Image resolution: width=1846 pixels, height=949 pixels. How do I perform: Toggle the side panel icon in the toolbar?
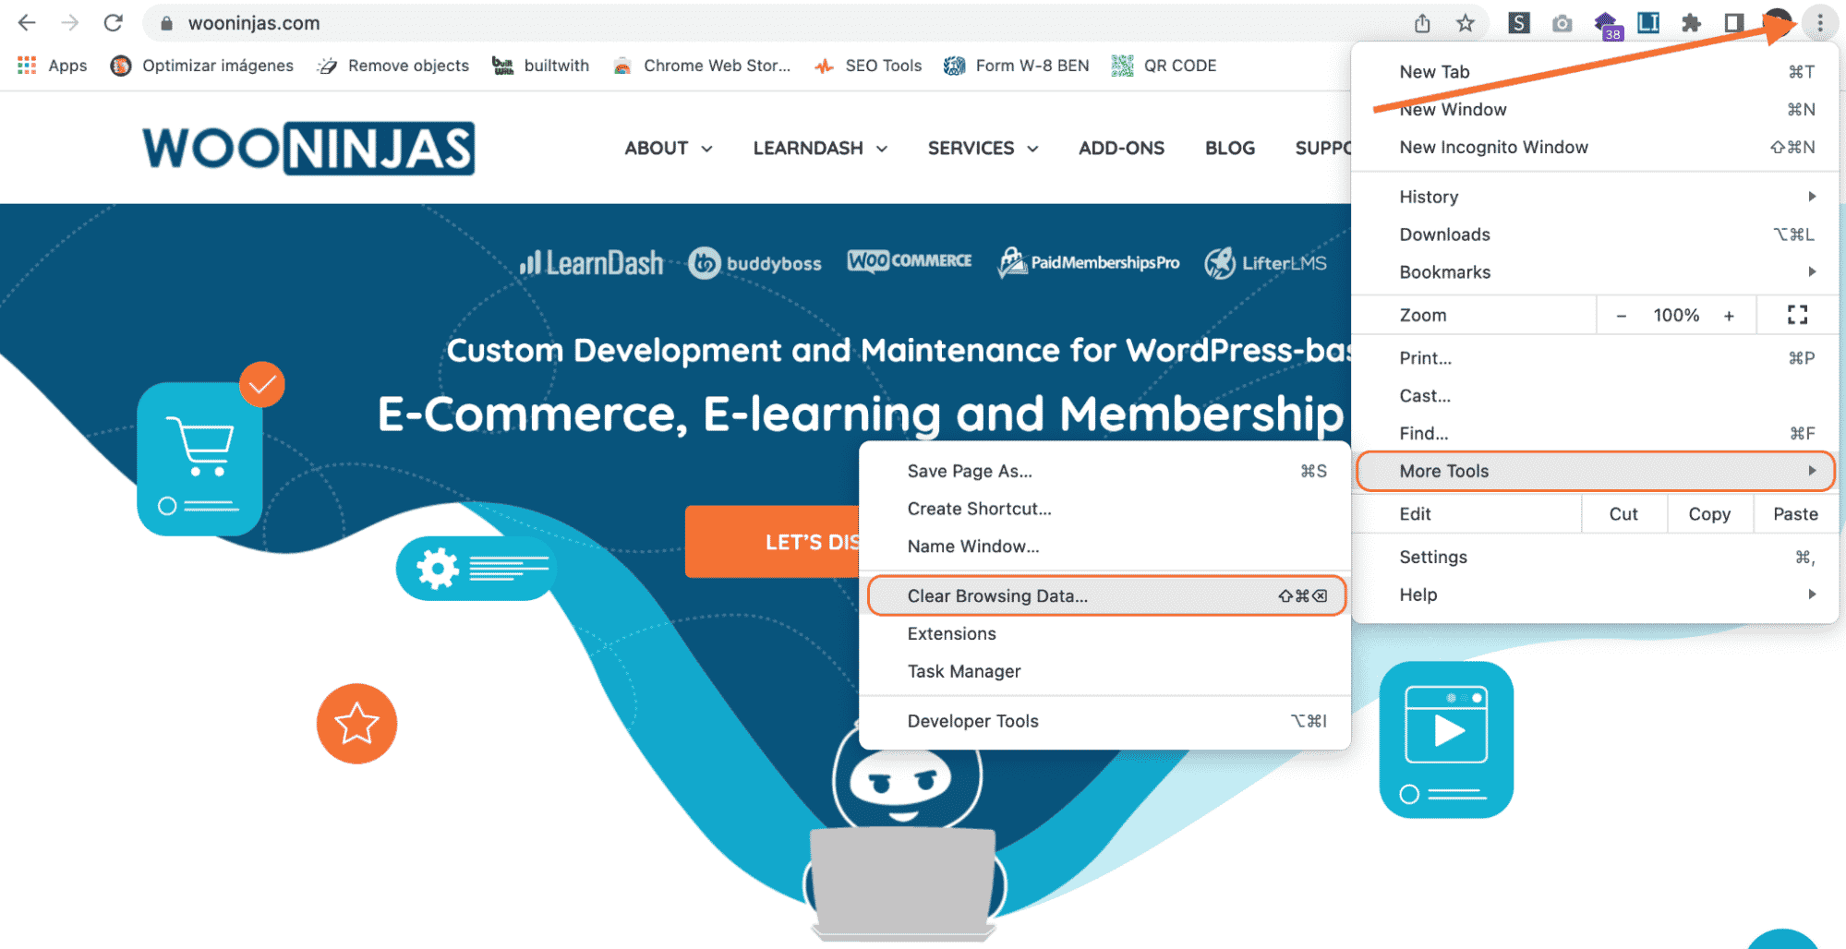point(1734,23)
